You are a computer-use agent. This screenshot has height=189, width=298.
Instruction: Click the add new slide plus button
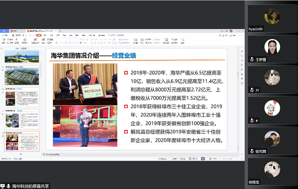(x=21, y=154)
